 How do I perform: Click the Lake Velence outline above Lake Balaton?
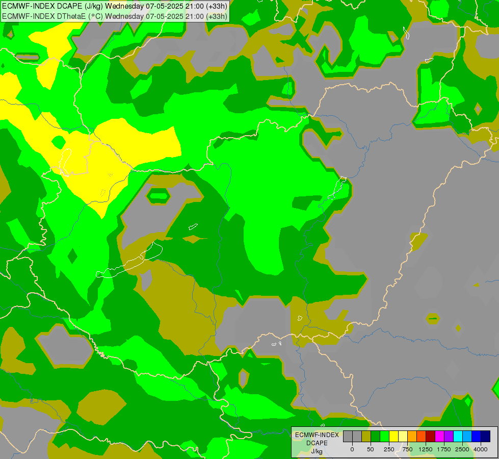193,226
